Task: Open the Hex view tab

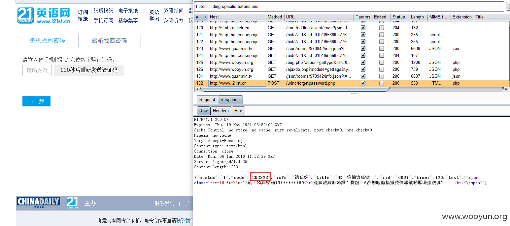Action: coord(238,111)
